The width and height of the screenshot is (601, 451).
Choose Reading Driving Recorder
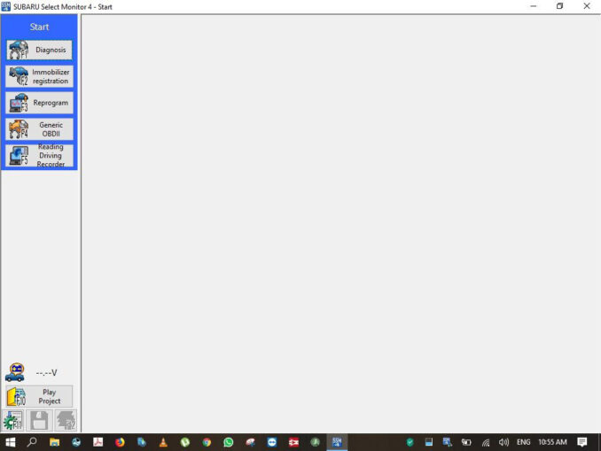[x=40, y=156]
